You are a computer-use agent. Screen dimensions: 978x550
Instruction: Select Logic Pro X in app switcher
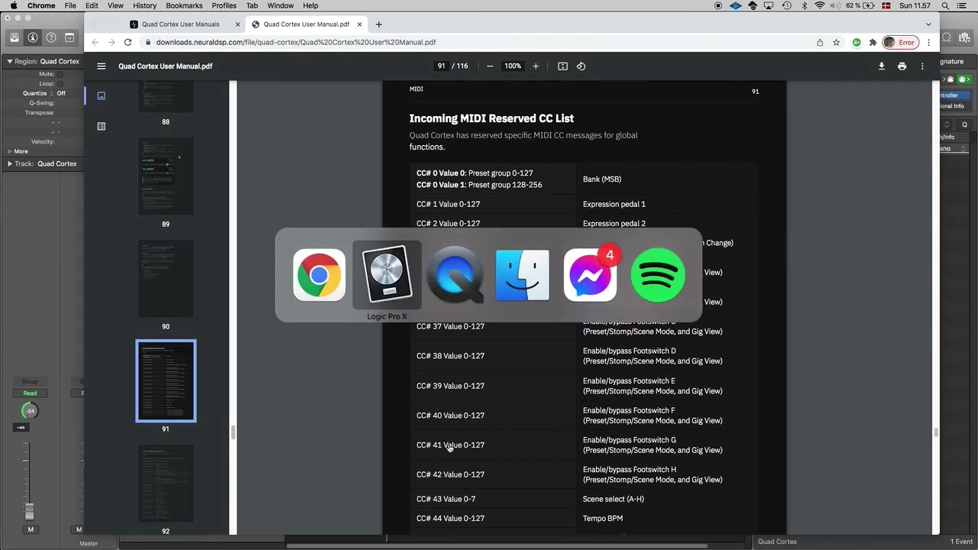point(387,275)
